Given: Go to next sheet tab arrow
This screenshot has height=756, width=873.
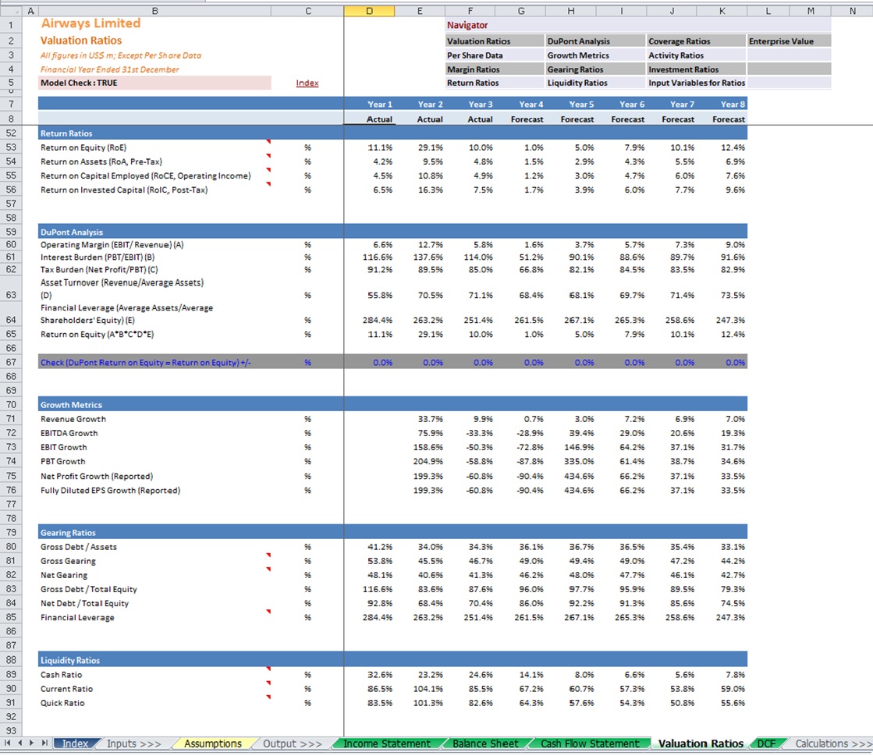Looking at the screenshot, I should point(32,744).
